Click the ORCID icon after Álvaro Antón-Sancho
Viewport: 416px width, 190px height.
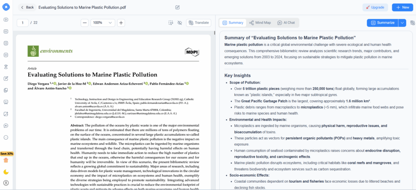click(x=70, y=88)
